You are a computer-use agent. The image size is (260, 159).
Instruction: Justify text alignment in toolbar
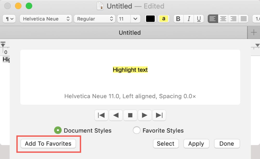(244, 19)
